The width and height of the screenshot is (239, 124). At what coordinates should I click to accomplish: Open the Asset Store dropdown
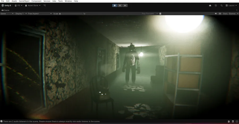click(x=33, y=6)
